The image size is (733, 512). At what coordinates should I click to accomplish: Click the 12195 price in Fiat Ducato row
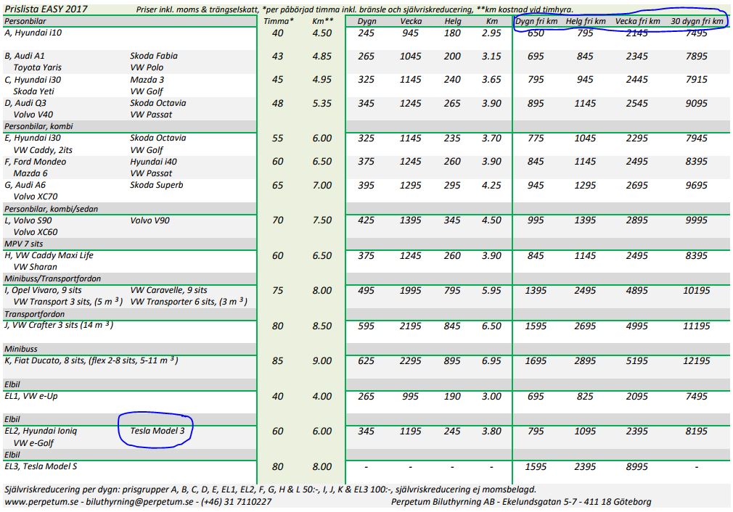click(697, 361)
